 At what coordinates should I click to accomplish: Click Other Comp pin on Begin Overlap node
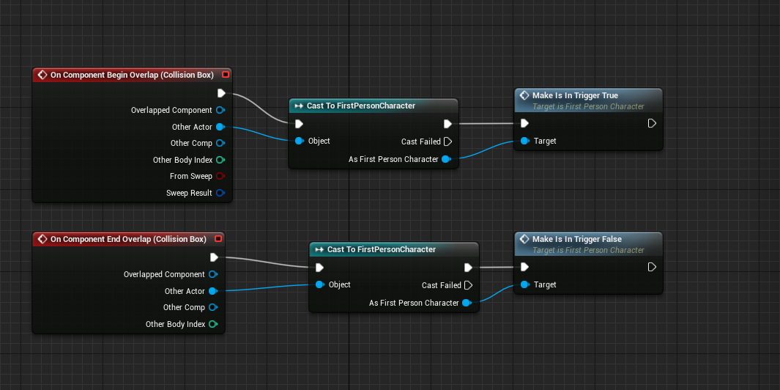(220, 143)
